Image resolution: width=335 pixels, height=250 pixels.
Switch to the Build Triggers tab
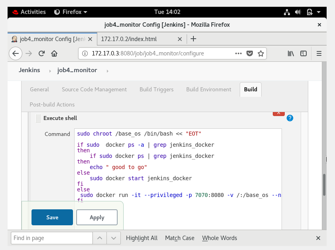(156, 90)
